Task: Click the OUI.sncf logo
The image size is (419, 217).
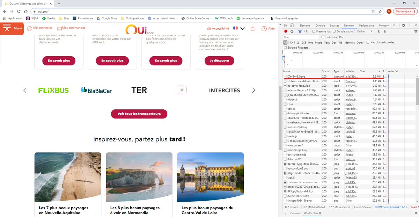Action: pos(139,29)
